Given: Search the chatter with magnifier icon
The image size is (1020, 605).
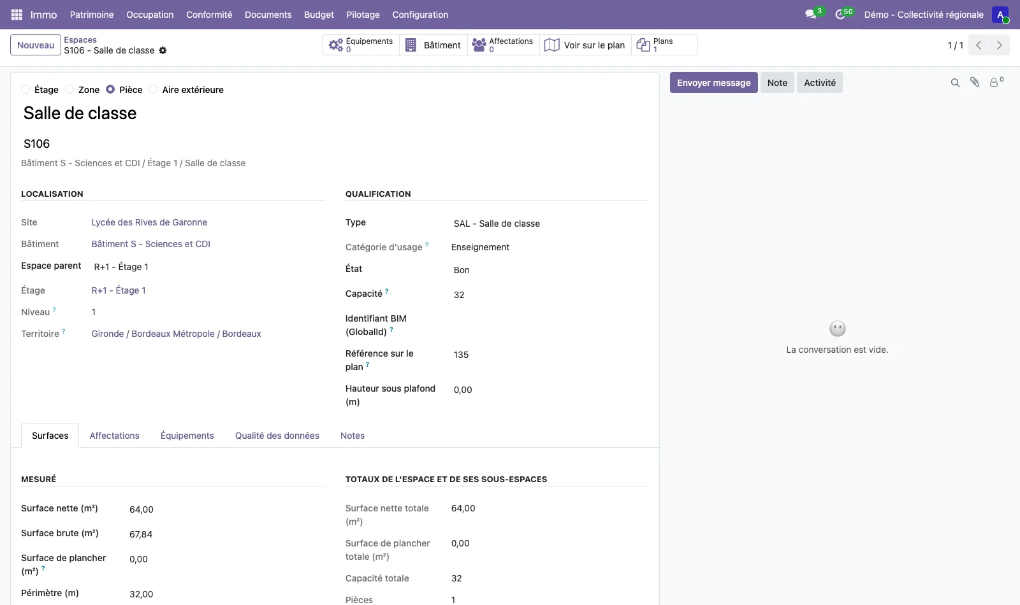Looking at the screenshot, I should click(x=955, y=83).
